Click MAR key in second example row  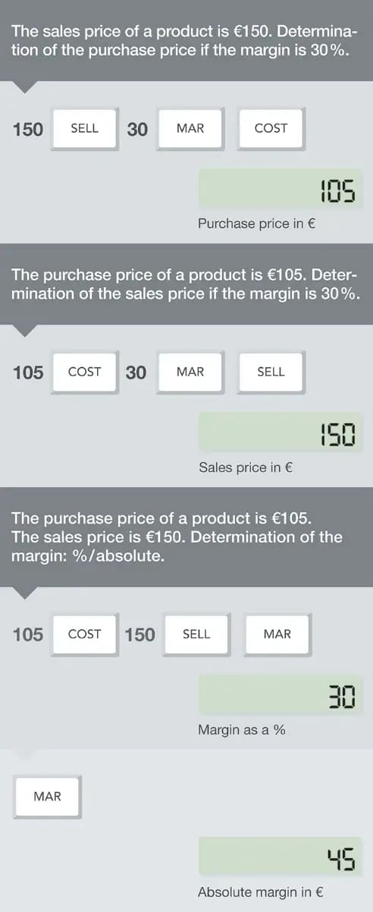[x=190, y=372]
